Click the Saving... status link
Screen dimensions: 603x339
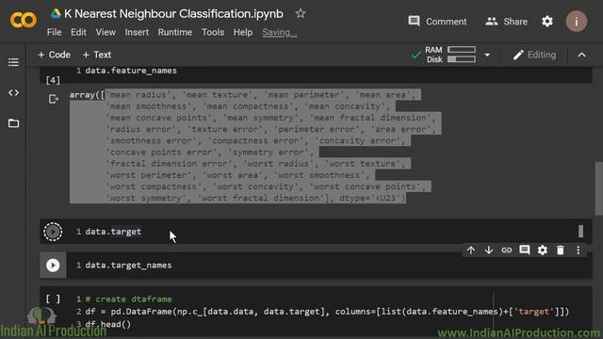280,32
